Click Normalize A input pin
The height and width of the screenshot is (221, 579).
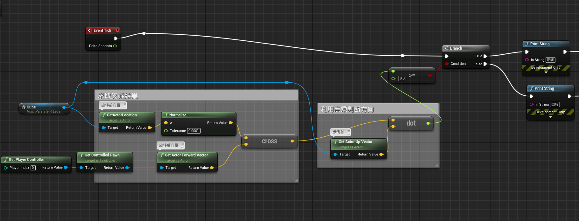pos(166,123)
